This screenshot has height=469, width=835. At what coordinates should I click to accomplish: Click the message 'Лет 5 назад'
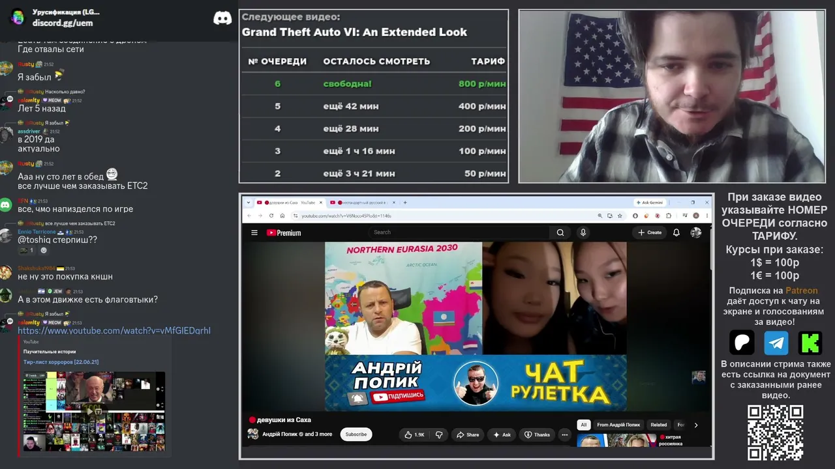tap(42, 109)
